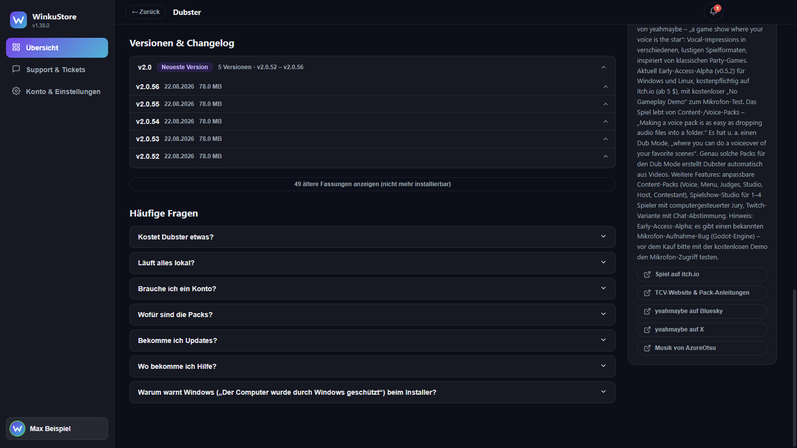797x448 pixels.
Task: Click the vertical page scrollbar
Action: (794, 367)
